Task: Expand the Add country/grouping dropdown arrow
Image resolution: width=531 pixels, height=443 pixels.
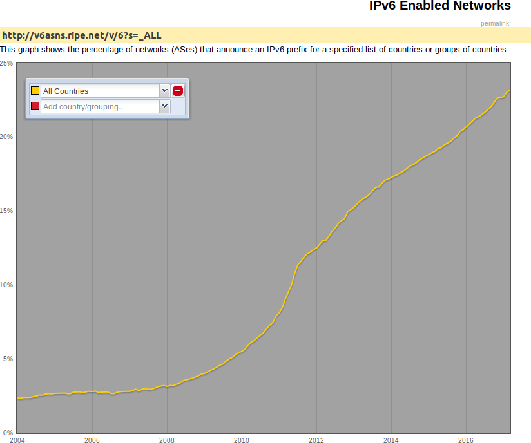Action: [164, 106]
